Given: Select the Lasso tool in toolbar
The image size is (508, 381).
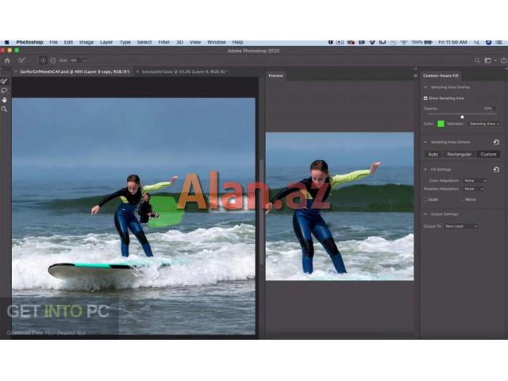Looking at the screenshot, I should 4,90.
